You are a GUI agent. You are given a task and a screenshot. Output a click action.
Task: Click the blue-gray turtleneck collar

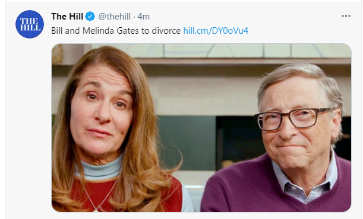101,169
